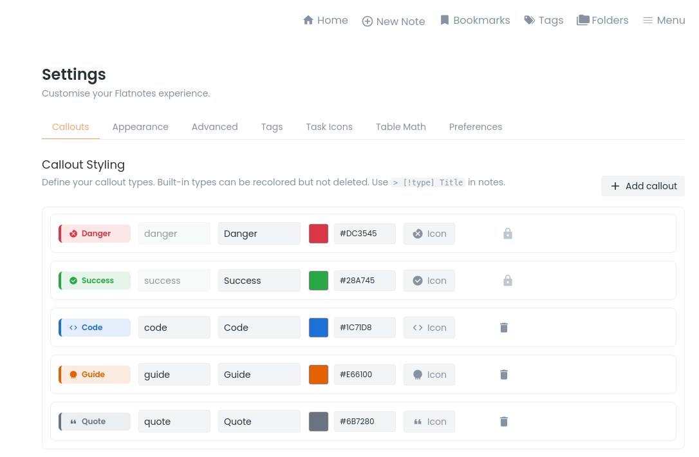The height and width of the screenshot is (457, 699).
Task: Click the Callout Styling section heading
Action: point(84,165)
